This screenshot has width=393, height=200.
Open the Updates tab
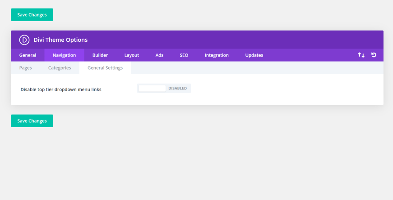(254, 55)
